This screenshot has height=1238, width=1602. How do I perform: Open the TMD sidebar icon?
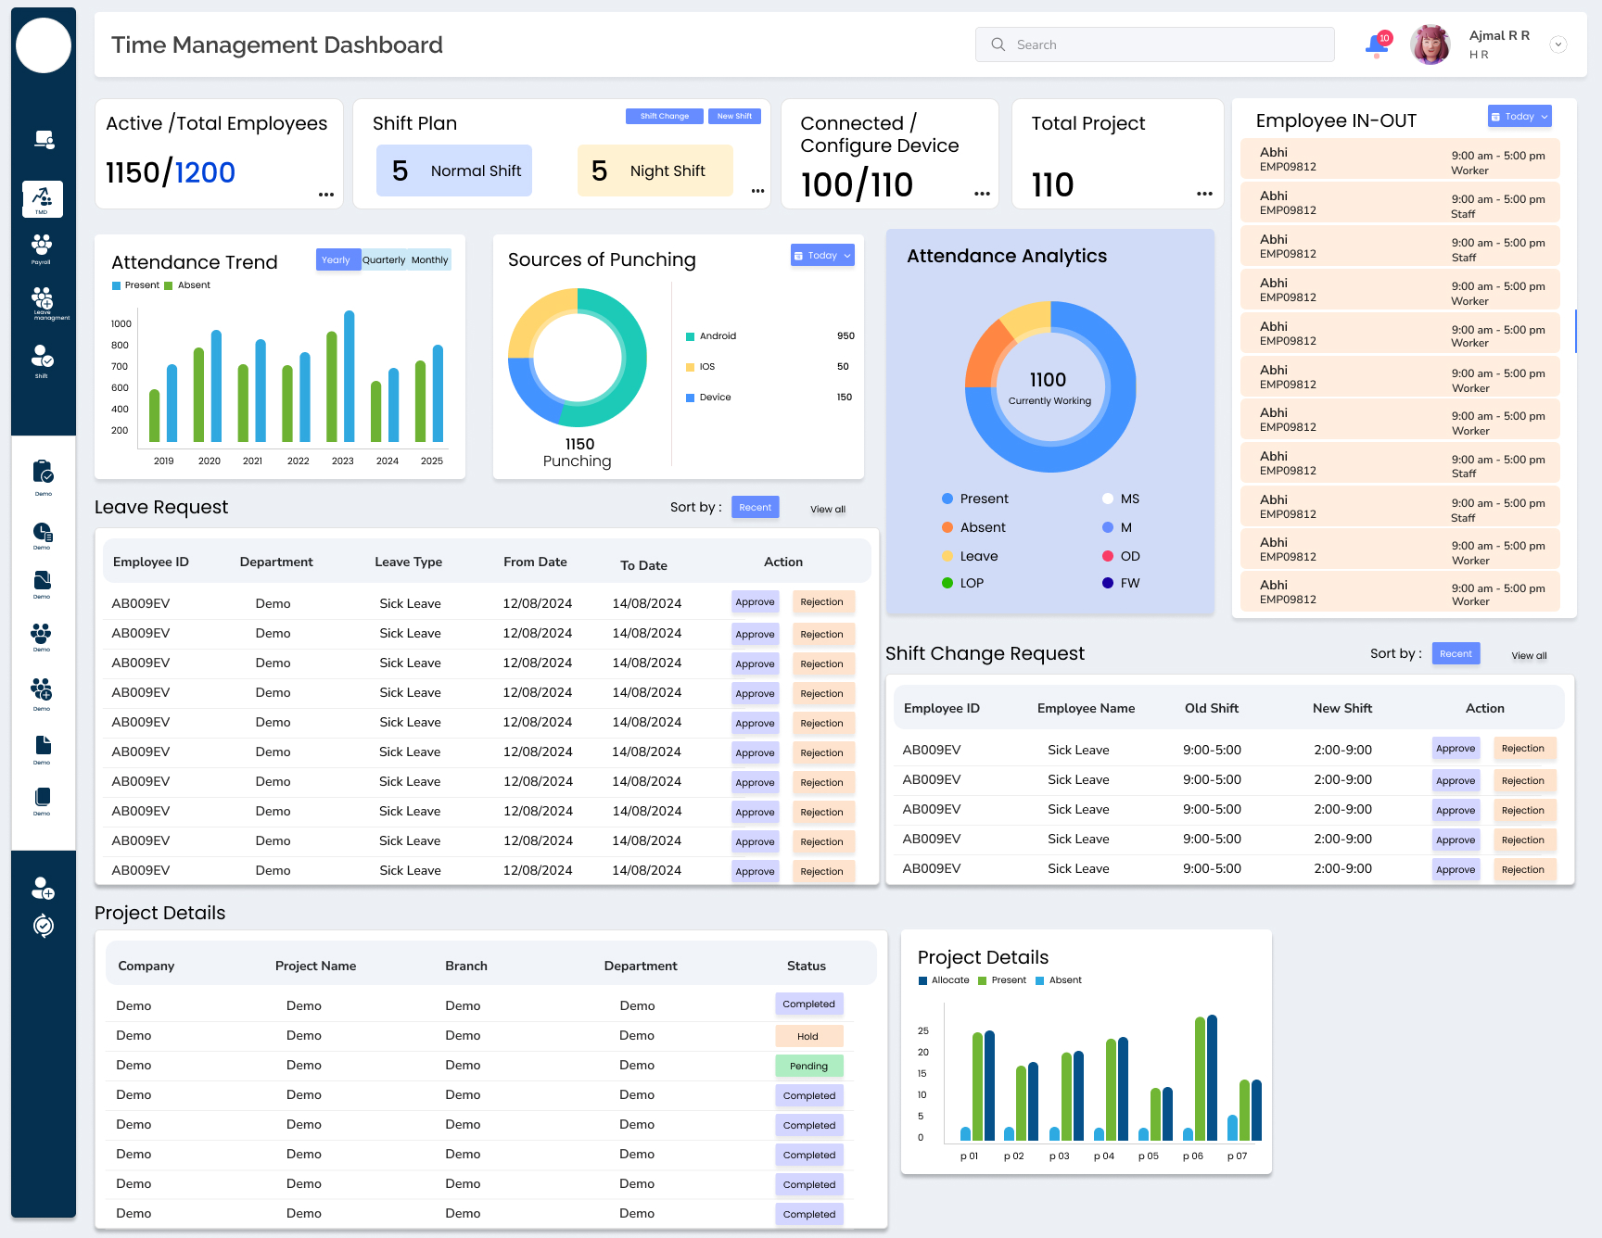(43, 199)
